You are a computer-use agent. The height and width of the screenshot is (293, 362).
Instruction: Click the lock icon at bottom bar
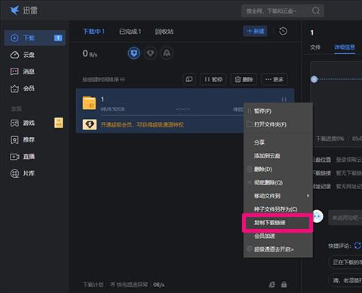click(x=284, y=284)
